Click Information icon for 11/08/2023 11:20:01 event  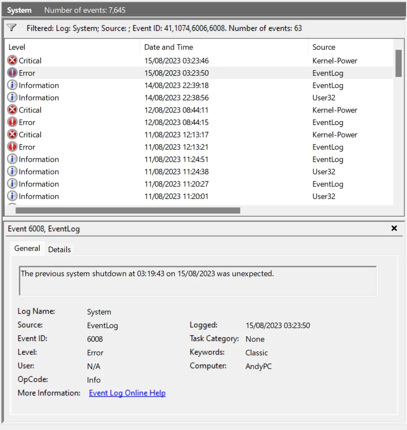tap(13, 196)
